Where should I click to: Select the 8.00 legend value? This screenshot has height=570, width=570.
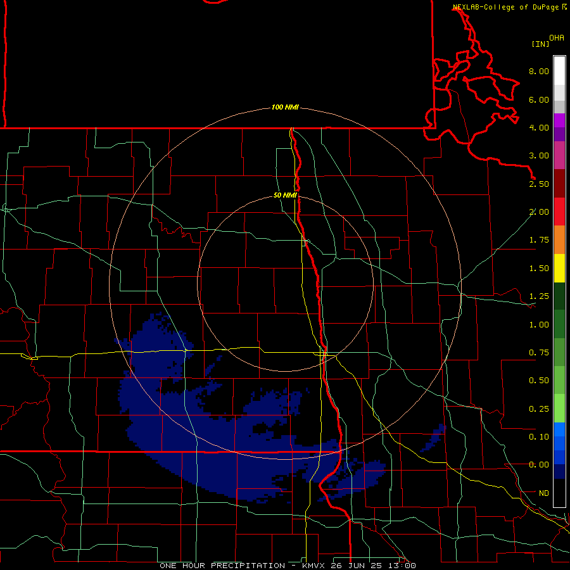[539, 71]
